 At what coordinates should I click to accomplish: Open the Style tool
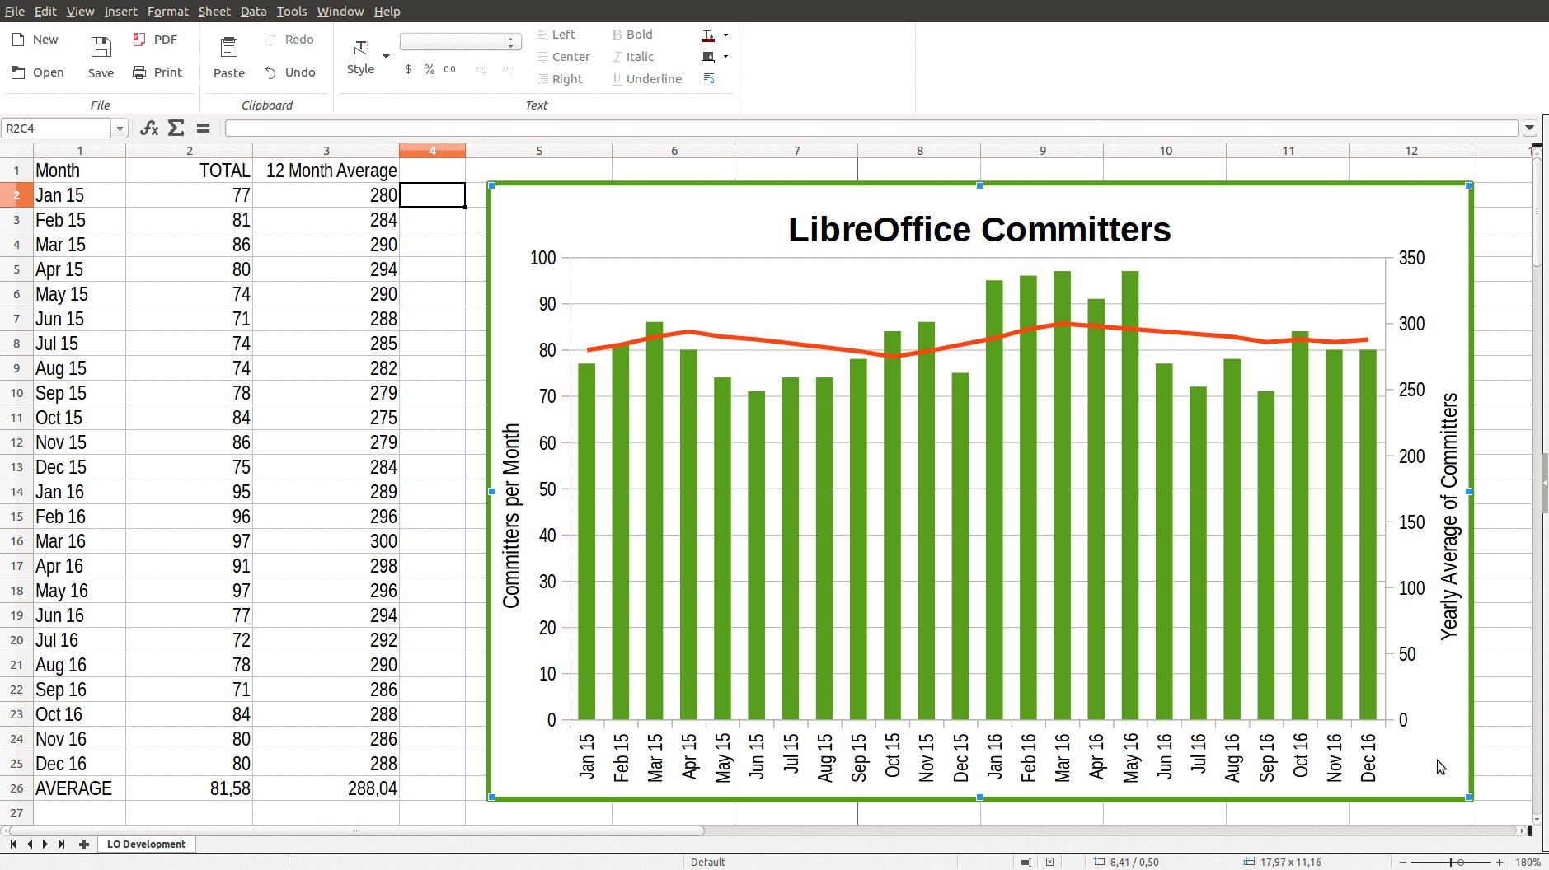361,57
